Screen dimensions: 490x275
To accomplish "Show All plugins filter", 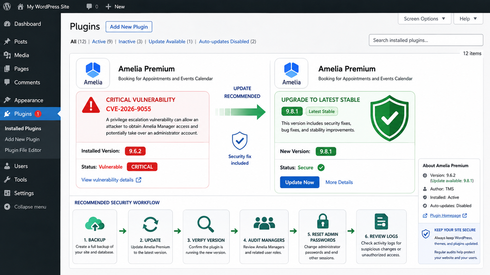I will pos(78,42).
